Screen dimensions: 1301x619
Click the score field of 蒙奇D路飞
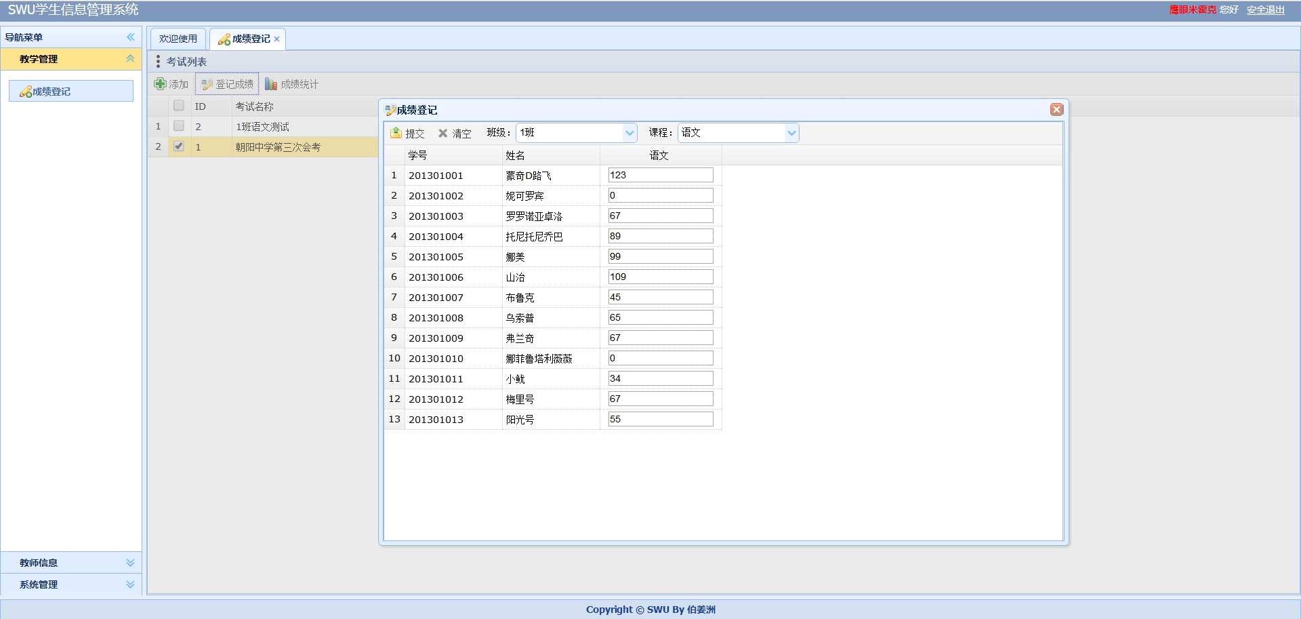coord(659,175)
